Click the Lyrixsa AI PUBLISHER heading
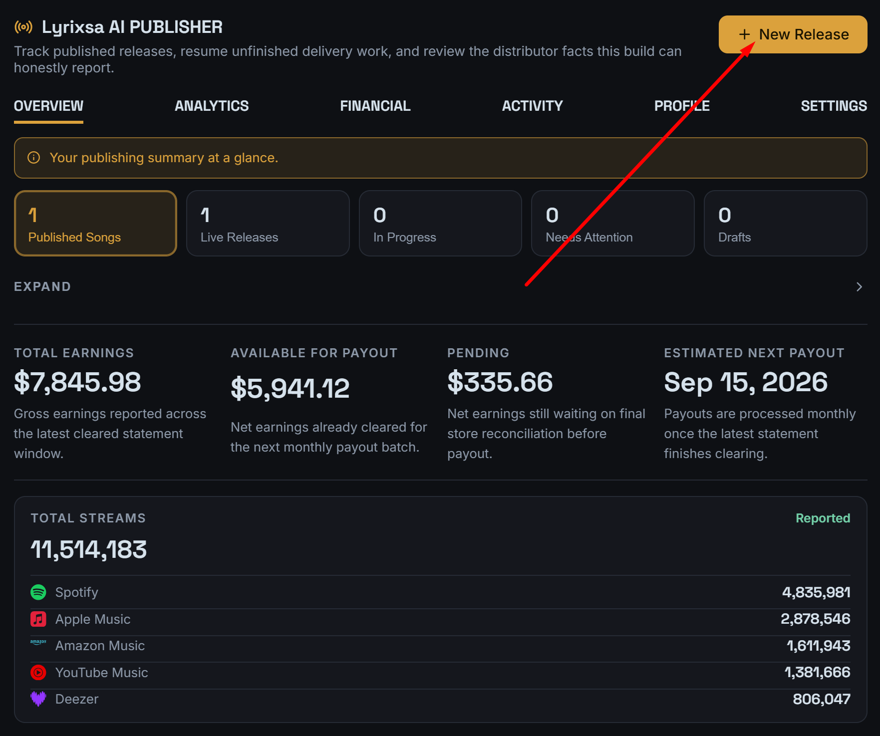This screenshot has height=736, width=880. tap(132, 27)
